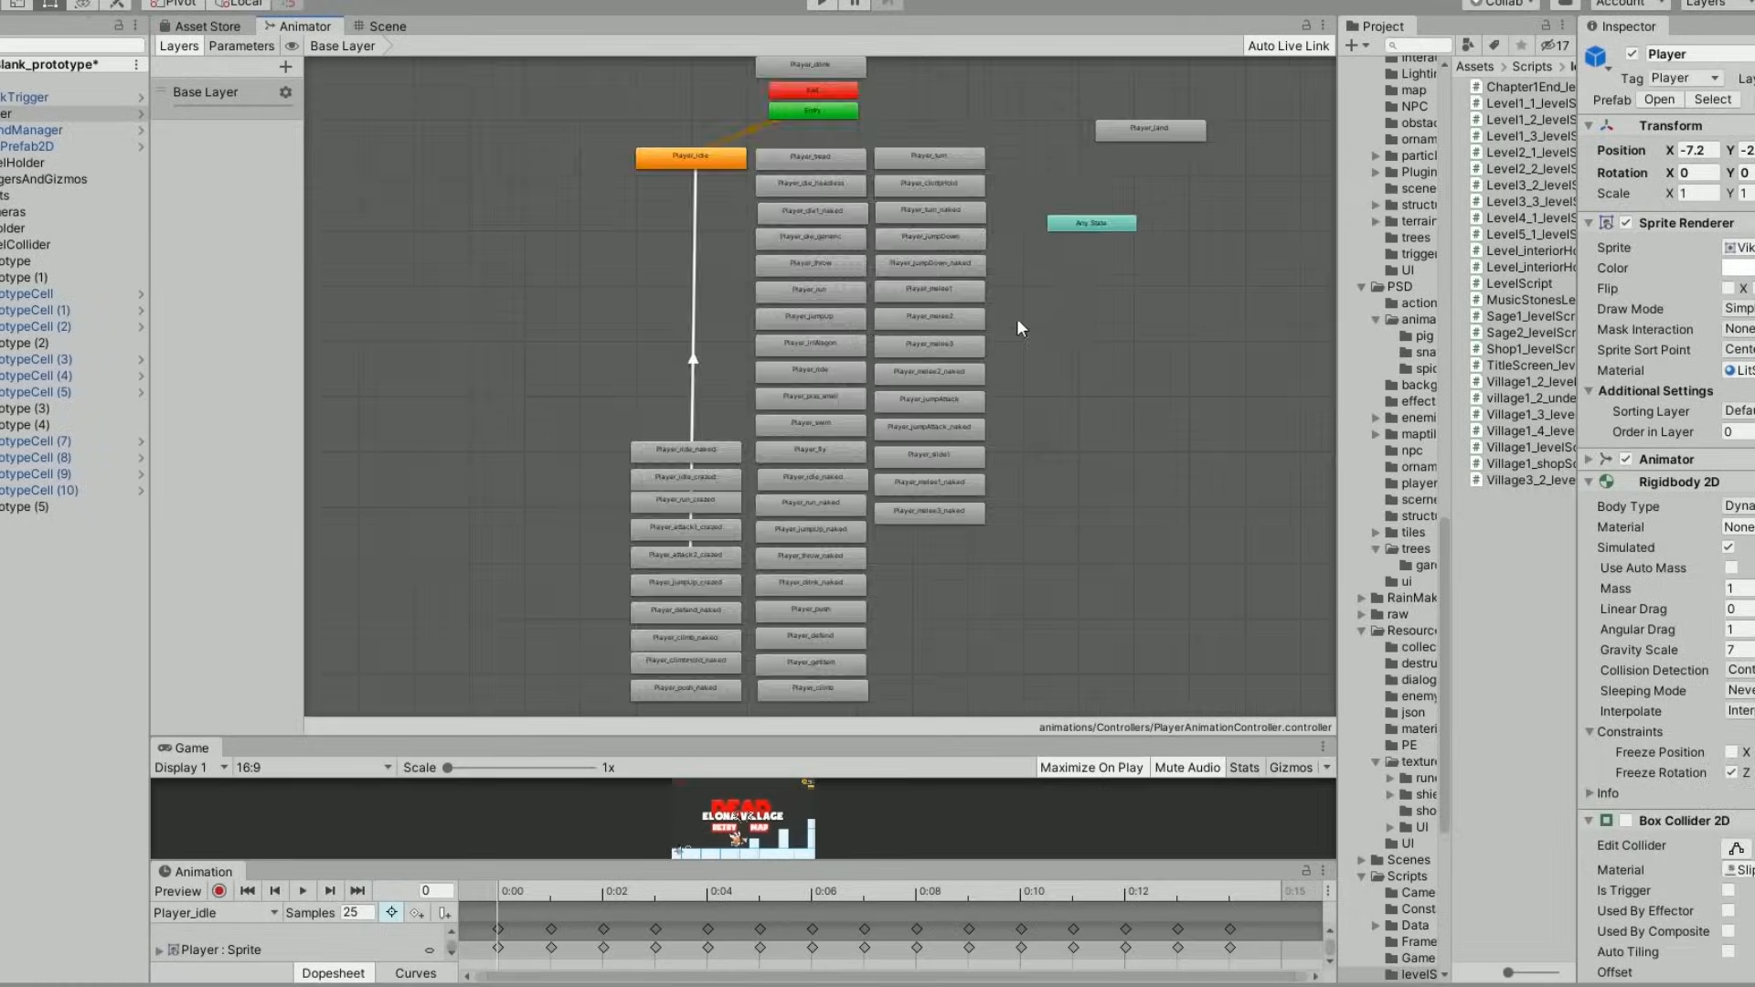Switch to the Parameters tab in Animator
Screen dimensions: 1755x987
click(x=241, y=46)
